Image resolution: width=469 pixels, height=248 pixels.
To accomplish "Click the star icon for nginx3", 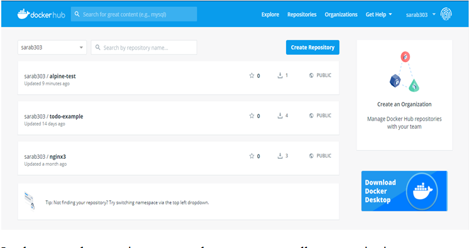I will pos(251,156).
